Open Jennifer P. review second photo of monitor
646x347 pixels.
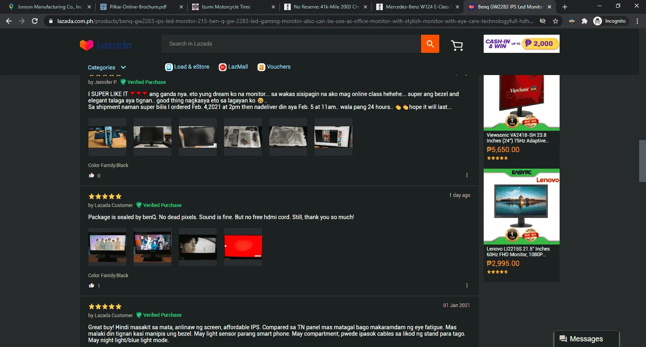pos(153,137)
